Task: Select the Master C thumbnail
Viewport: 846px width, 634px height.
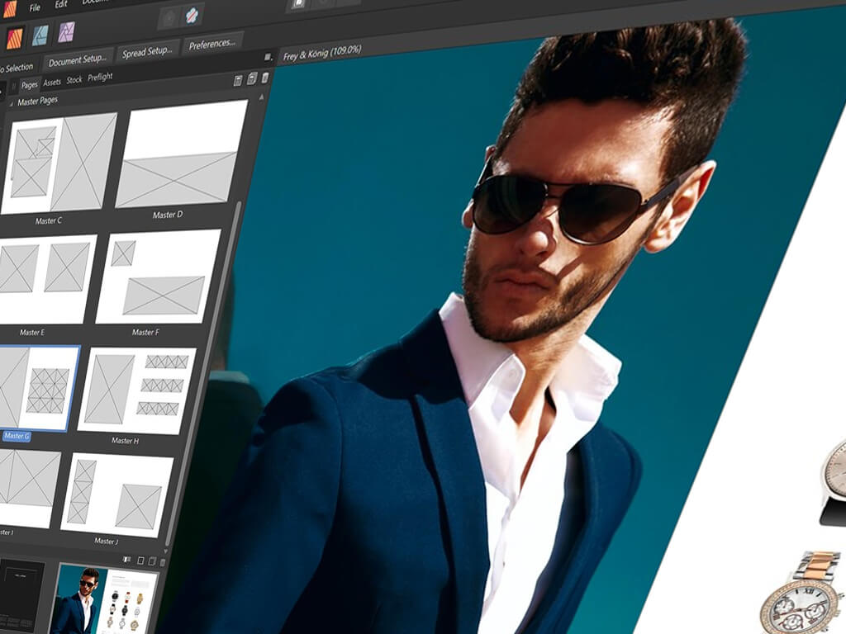Action: point(59,164)
